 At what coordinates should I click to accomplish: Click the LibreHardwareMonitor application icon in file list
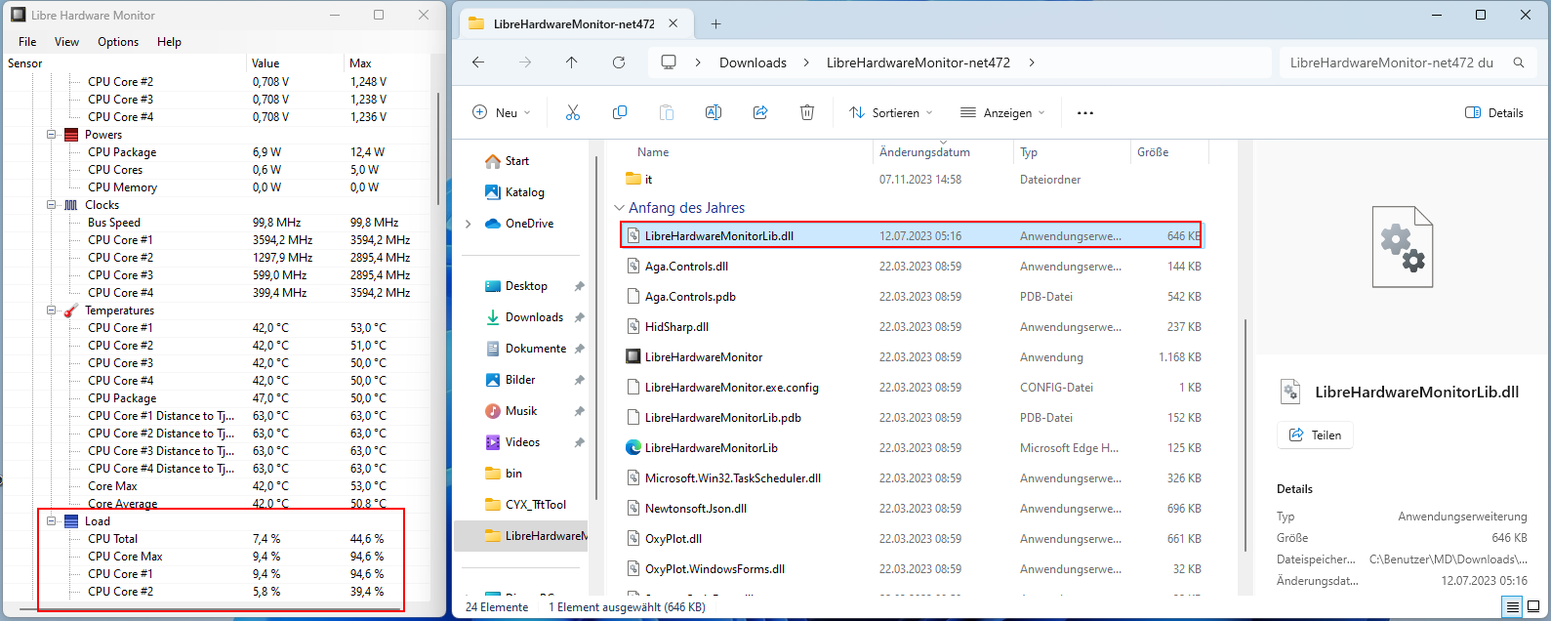click(x=633, y=357)
